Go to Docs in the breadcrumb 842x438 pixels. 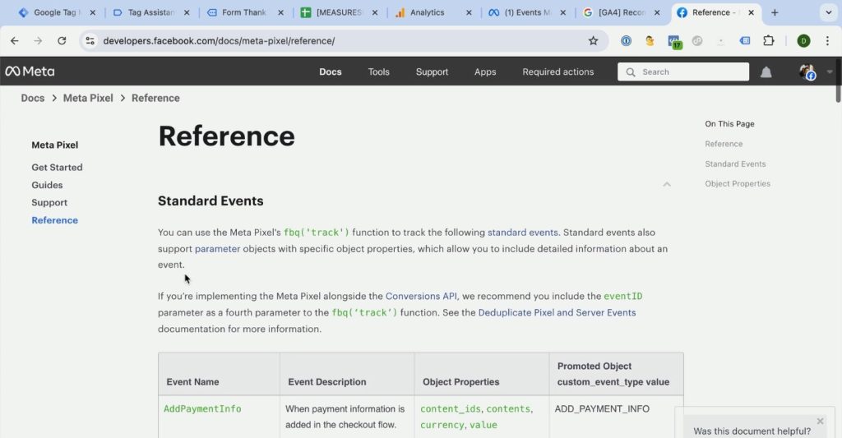(33, 99)
